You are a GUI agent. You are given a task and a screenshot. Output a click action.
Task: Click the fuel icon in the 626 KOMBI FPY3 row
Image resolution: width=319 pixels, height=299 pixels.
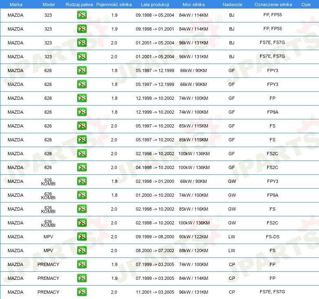(x=82, y=181)
